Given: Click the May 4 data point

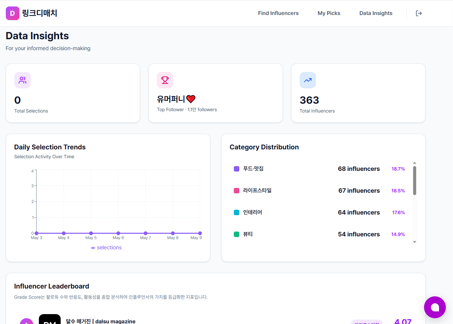Looking at the screenshot, I should click(x=64, y=233).
